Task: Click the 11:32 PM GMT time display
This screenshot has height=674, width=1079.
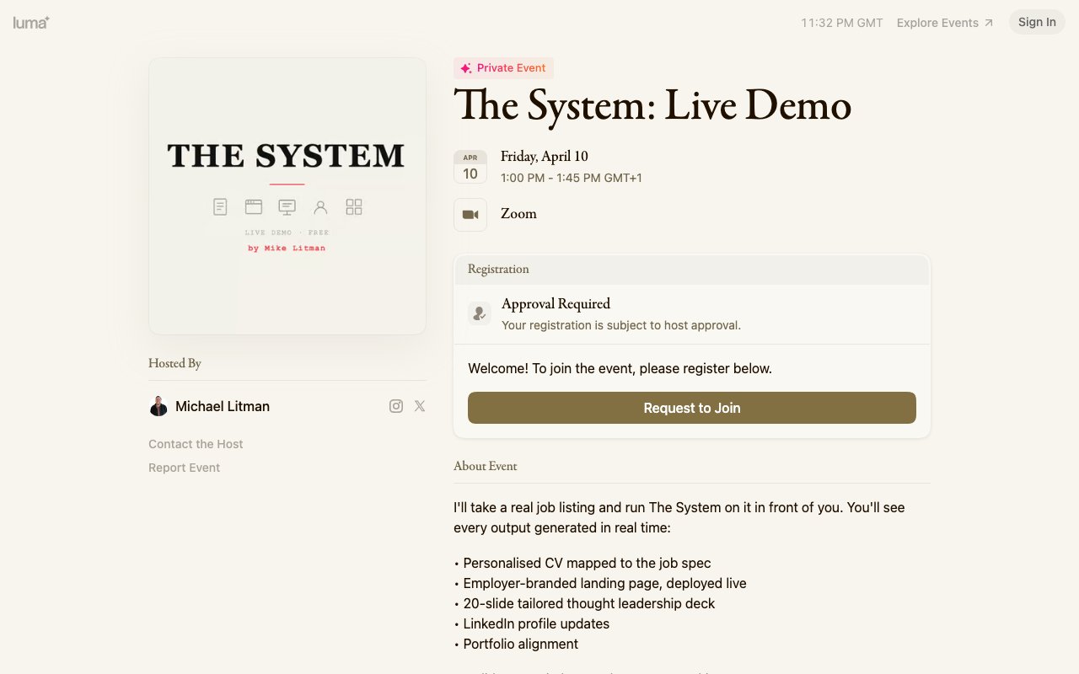Action: pyautogui.click(x=842, y=23)
